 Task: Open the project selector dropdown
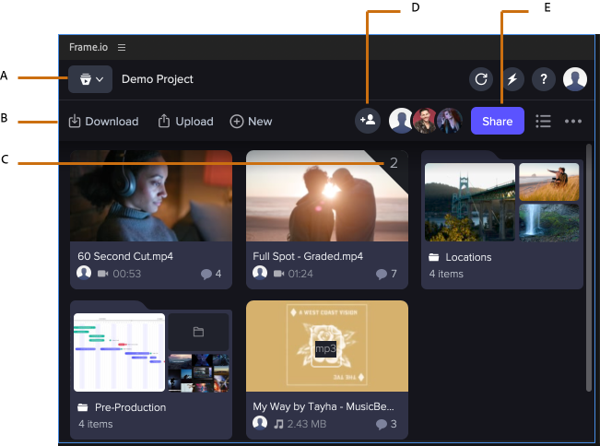tap(90, 79)
